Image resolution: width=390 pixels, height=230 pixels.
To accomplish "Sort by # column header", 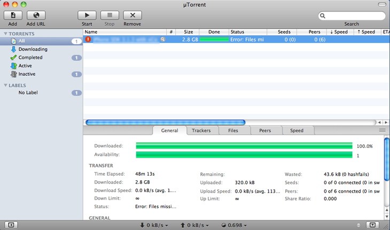I will click(171, 32).
